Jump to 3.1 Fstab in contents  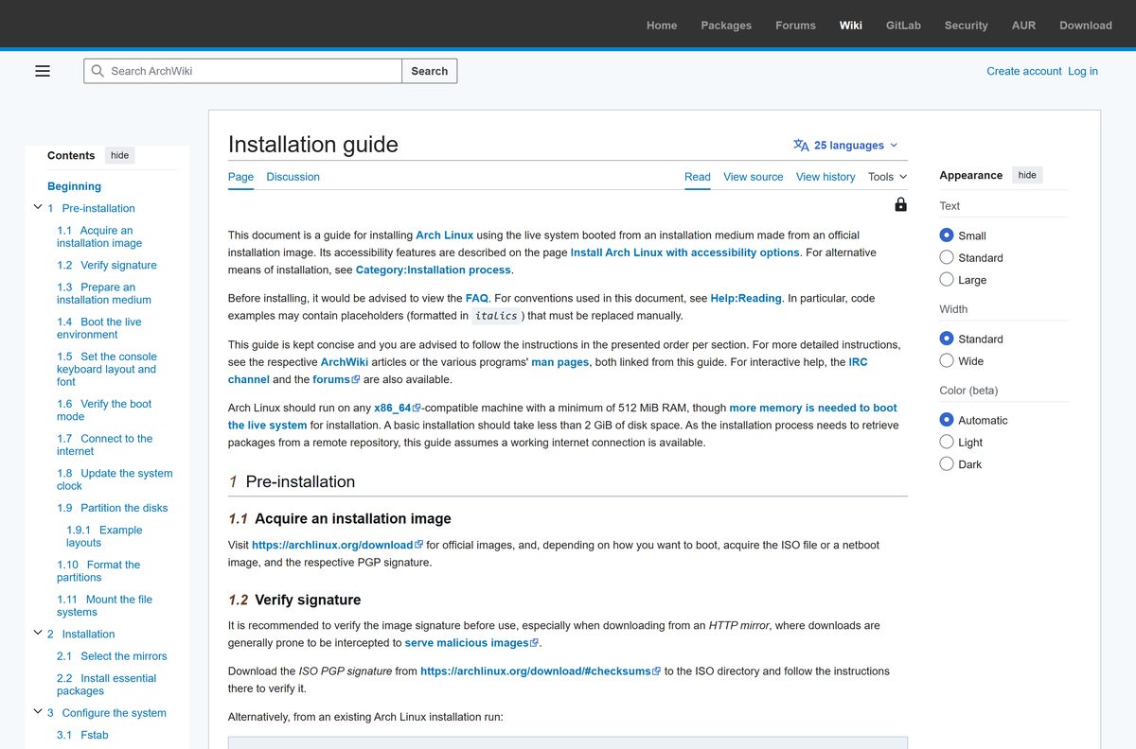point(82,735)
